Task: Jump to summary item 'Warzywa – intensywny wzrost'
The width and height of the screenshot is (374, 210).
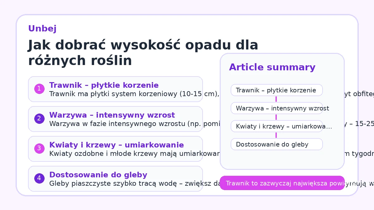Action: (277, 108)
